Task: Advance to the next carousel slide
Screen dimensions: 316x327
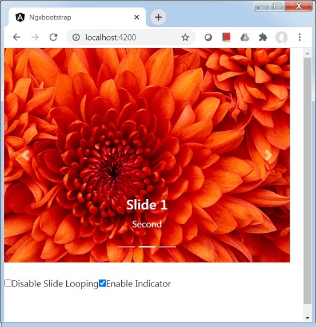Action: click(268, 155)
